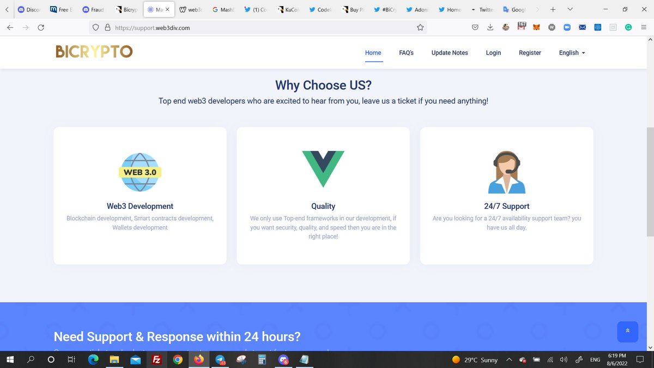
Task: List all tabs with dropdown chevron
Action: tap(570, 9)
